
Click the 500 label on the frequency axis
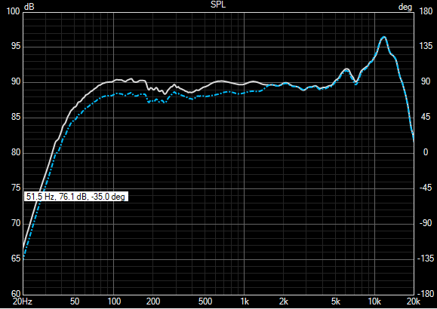(x=205, y=301)
